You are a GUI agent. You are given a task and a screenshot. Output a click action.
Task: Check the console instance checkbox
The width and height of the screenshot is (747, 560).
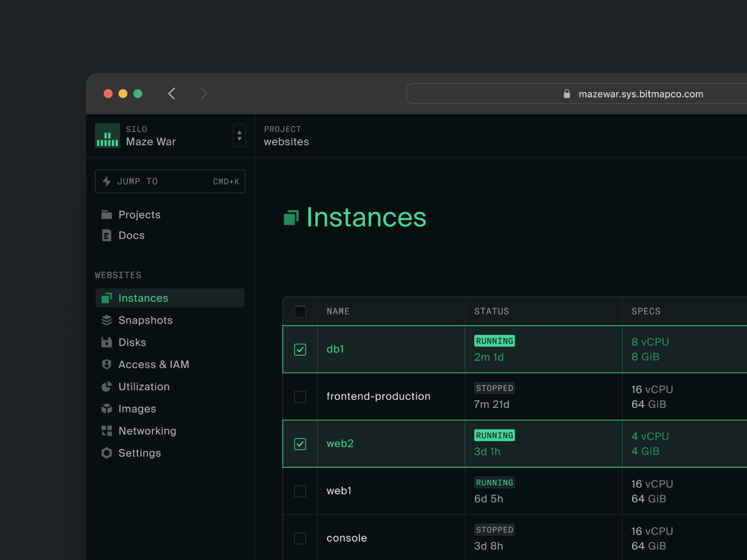coord(300,538)
